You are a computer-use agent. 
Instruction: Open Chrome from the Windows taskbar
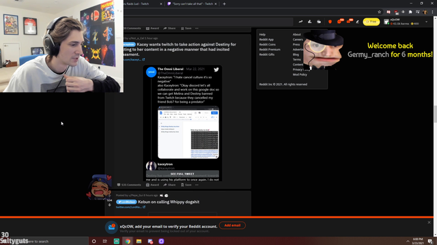pos(128,241)
